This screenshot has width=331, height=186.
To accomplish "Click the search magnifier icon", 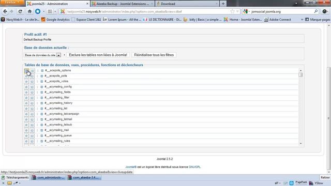I will pyautogui.click(x=316, y=11).
